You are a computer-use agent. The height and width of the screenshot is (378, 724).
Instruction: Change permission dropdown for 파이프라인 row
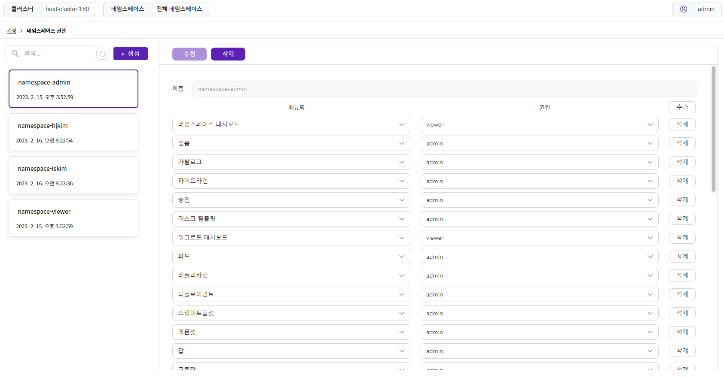pos(540,181)
